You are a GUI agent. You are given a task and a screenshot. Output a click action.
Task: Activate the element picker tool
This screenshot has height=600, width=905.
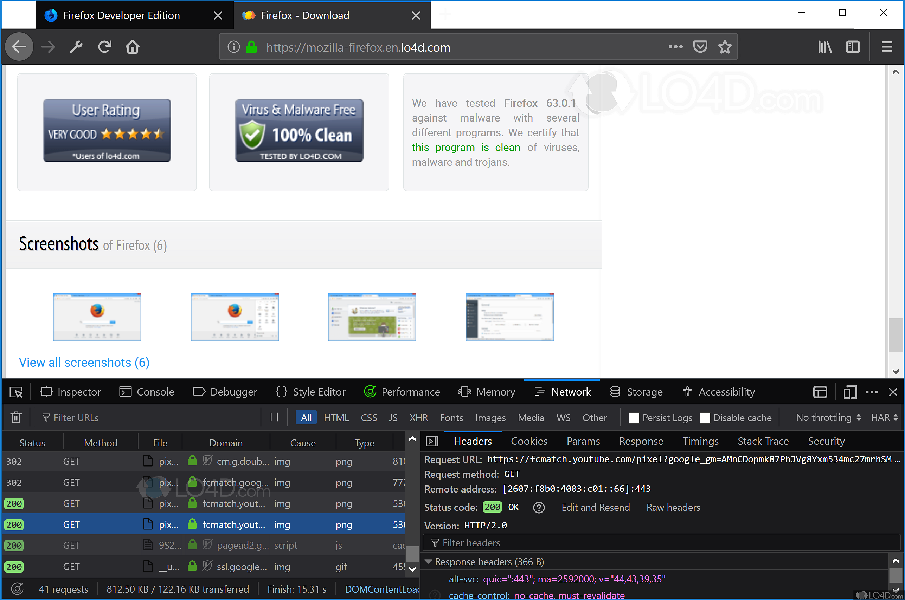pyautogui.click(x=16, y=392)
